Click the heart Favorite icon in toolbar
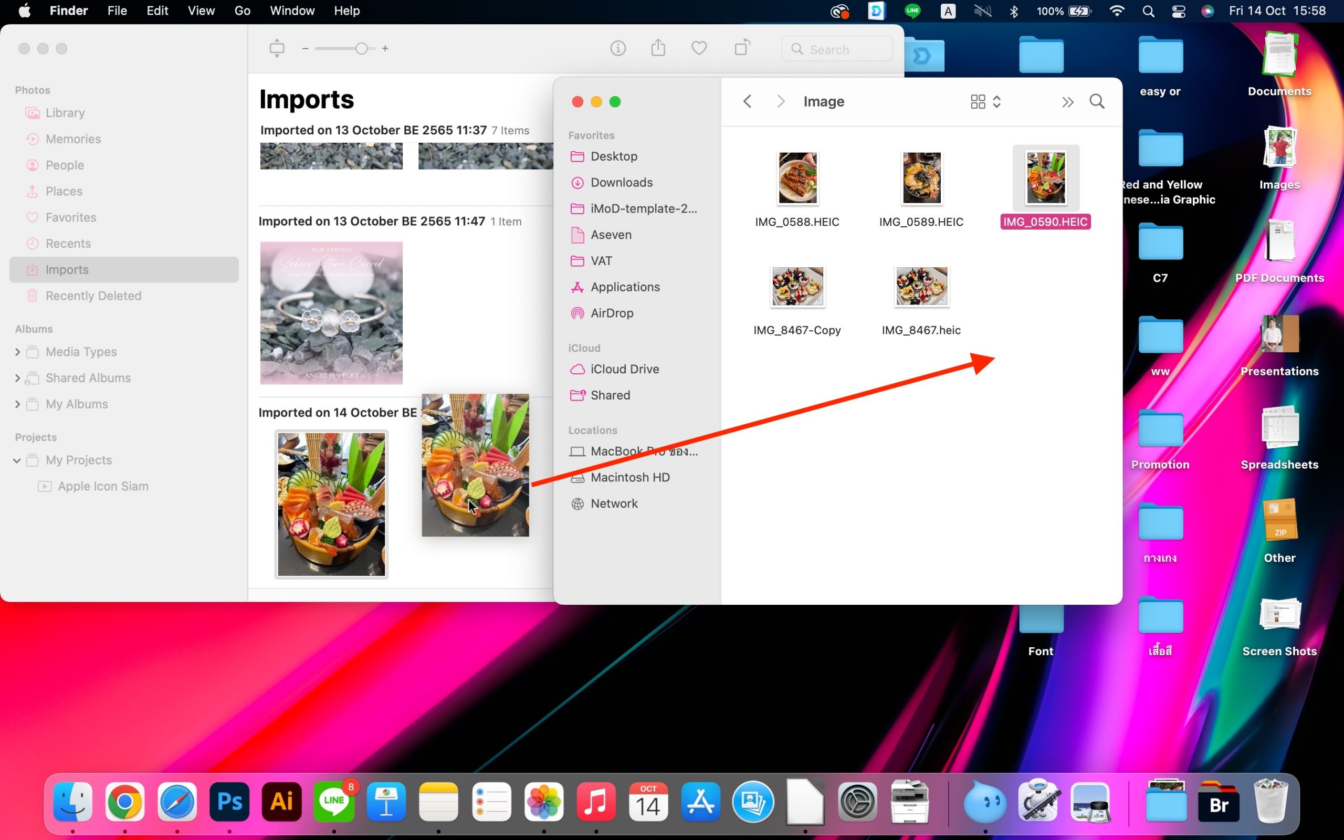 pyautogui.click(x=699, y=49)
